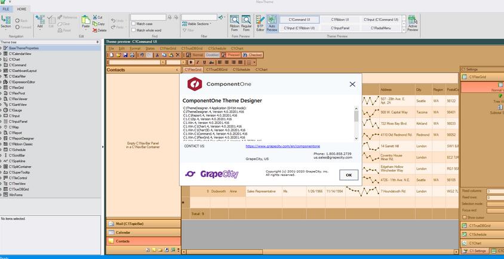Viewport: 504px width, 259px height.
Task: Expand the C1Schedule tree node
Action: coord(1,149)
